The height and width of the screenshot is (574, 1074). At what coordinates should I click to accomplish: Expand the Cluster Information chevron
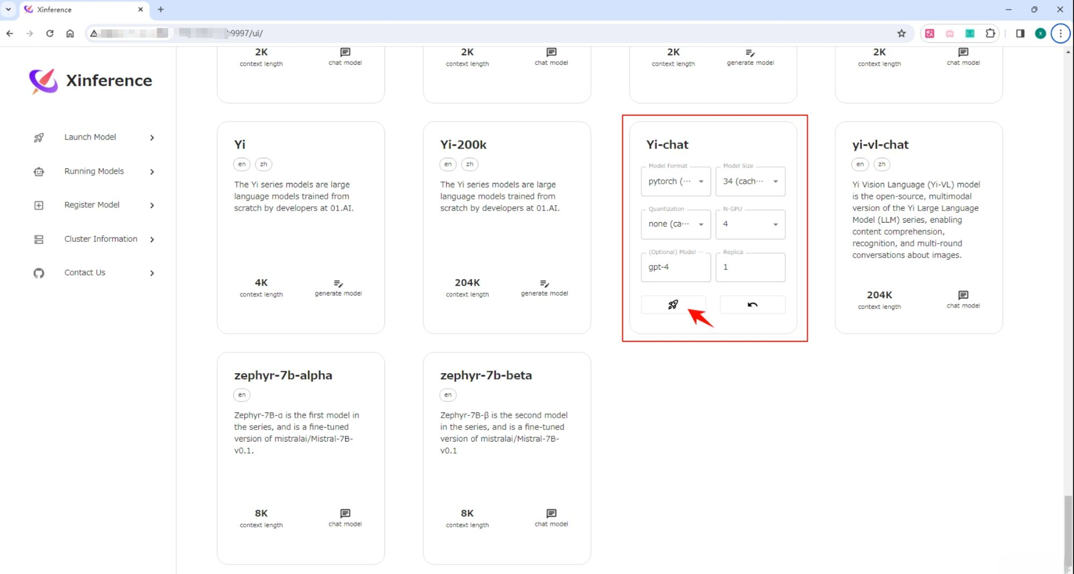pos(152,239)
